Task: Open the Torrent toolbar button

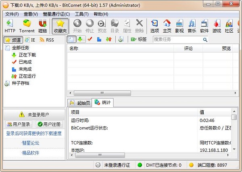Action: pos(27,25)
